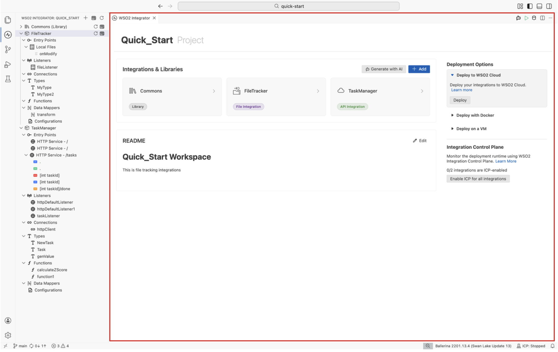
Task: Click the AI copilot icon in editor toolbar
Action: click(518, 18)
